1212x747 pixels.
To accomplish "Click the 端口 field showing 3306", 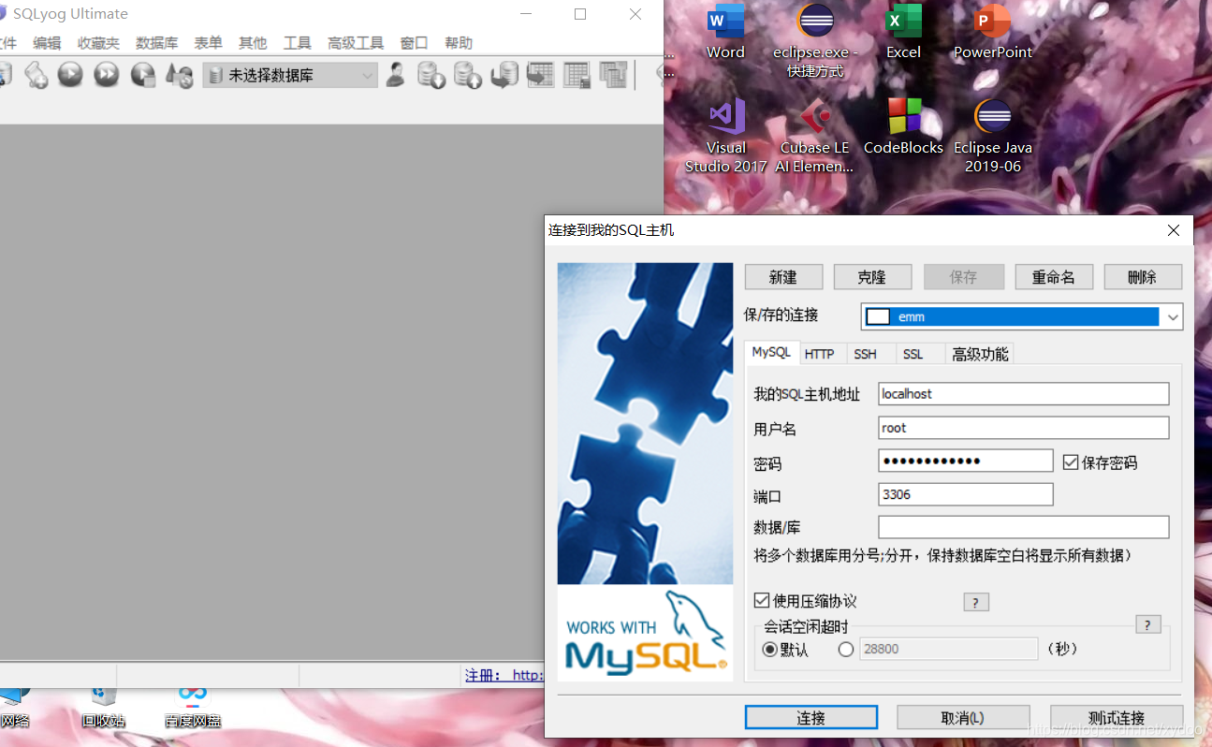I will click(966, 494).
